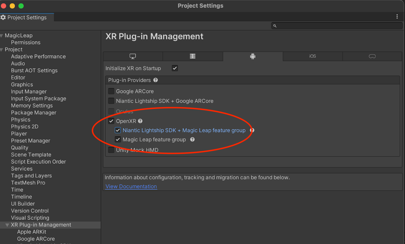Enable the Unity Mock HMD checkbox

click(x=111, y=150)
